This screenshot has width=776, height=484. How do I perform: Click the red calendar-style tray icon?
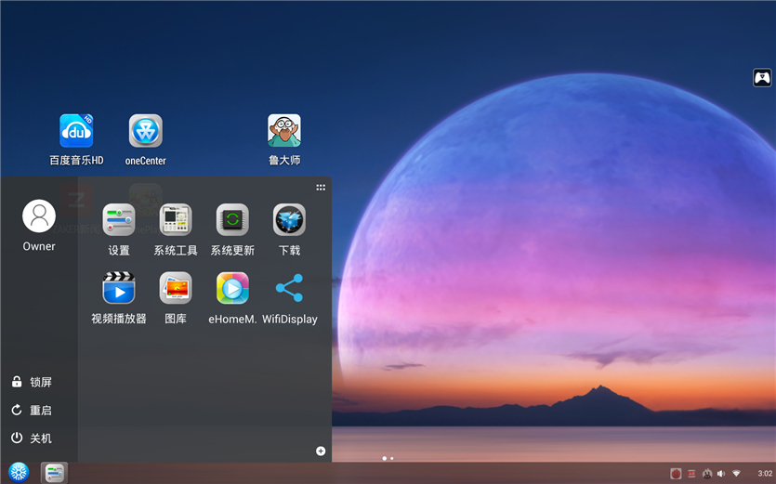click(691, 474)
